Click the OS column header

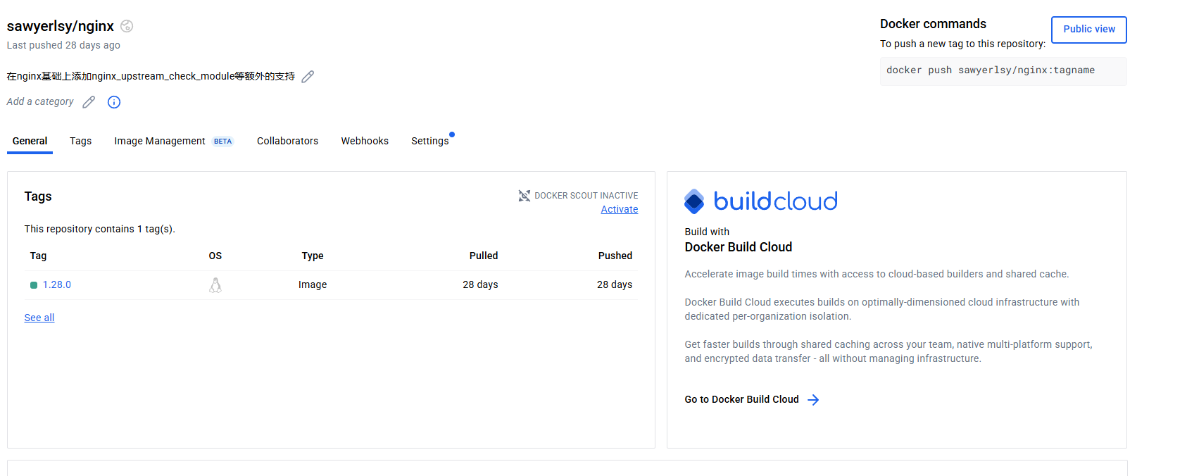(x=215, y=256)
